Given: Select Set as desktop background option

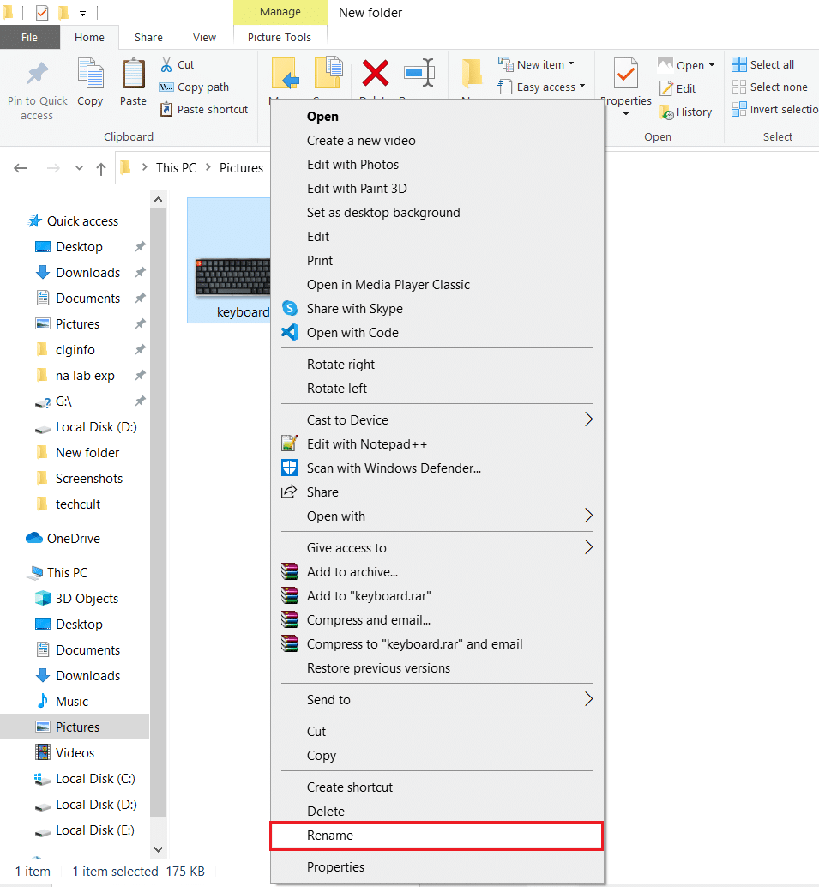Looking at the screenshot, I should (x=383, y=213).
